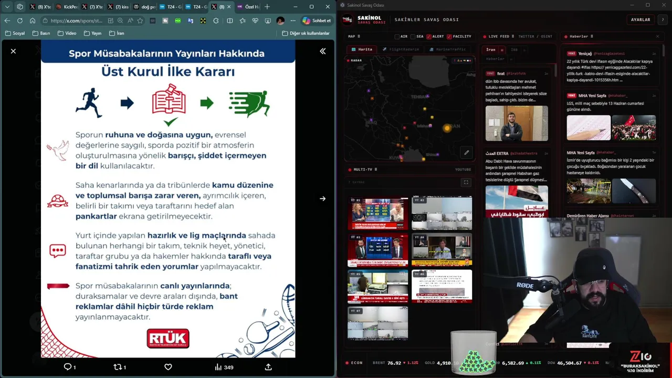
Task: Open the Video bookmarks folder
Action: tap(67, 33)
